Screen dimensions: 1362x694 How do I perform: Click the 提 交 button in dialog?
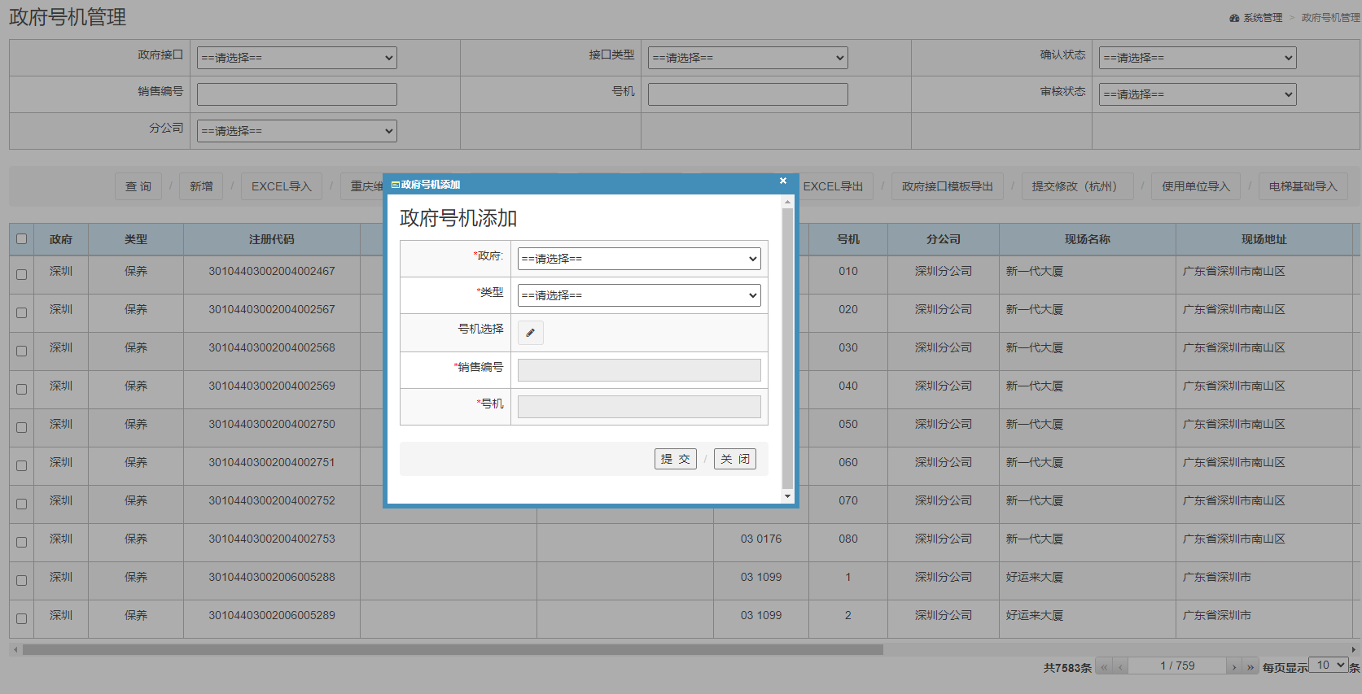point(676,459)
